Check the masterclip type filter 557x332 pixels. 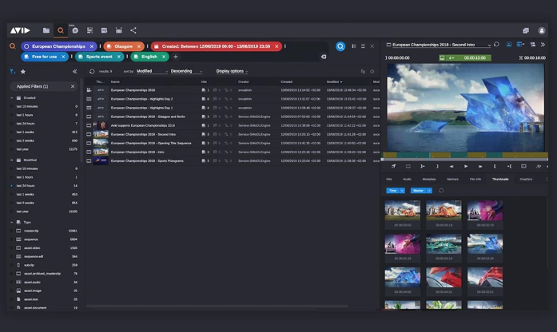click(x=13, y=231)
